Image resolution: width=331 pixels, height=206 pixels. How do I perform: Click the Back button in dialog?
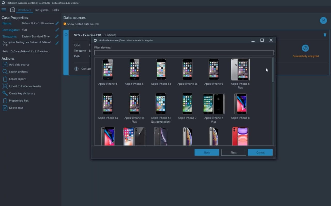click(x=207, y=152)
